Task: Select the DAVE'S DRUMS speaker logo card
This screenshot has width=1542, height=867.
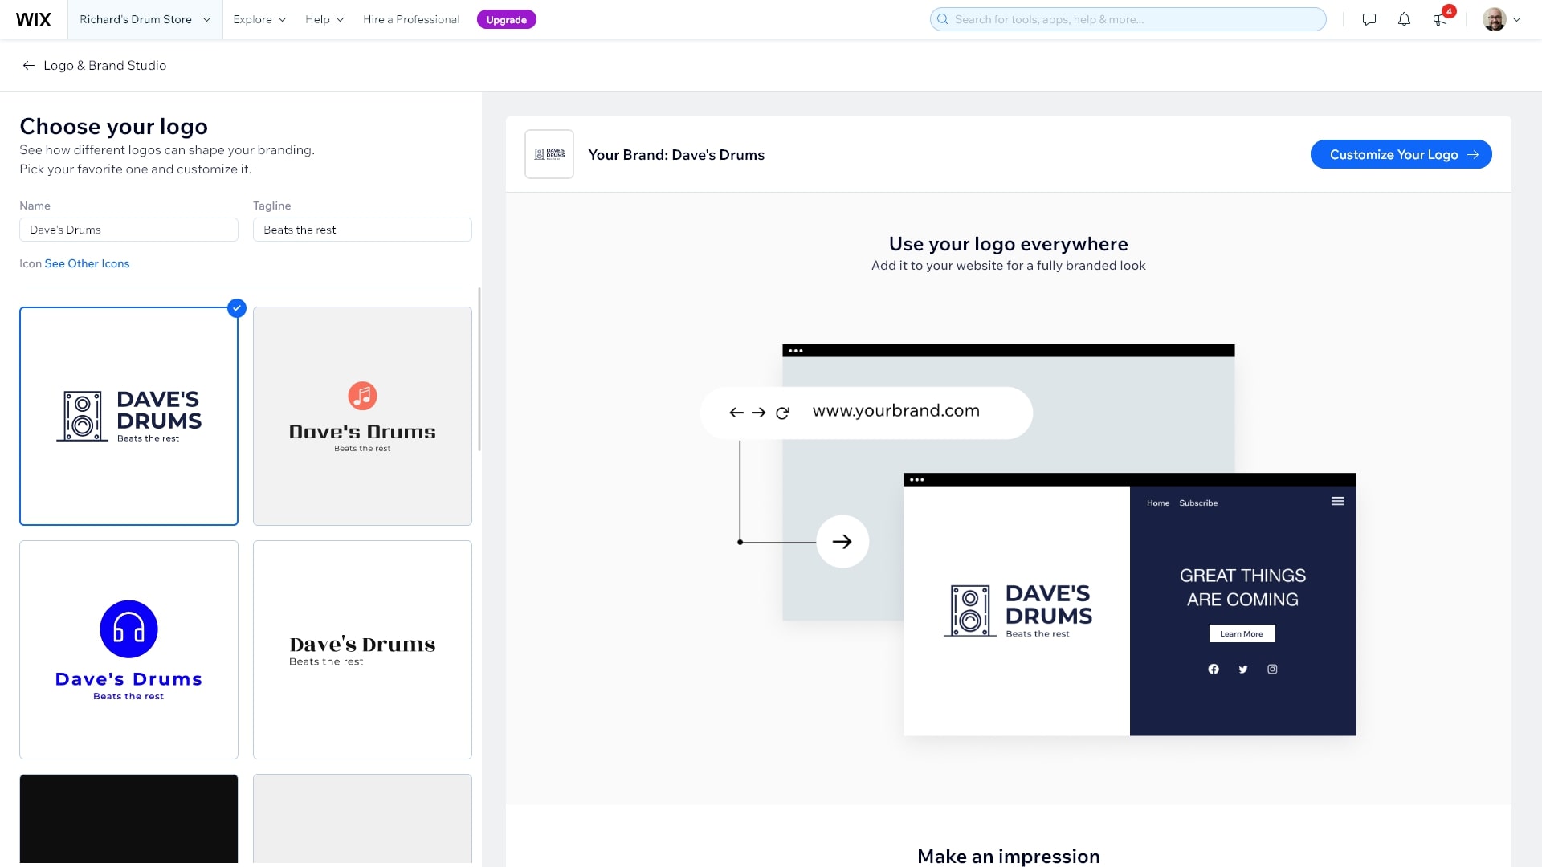Action: (128, 416)
